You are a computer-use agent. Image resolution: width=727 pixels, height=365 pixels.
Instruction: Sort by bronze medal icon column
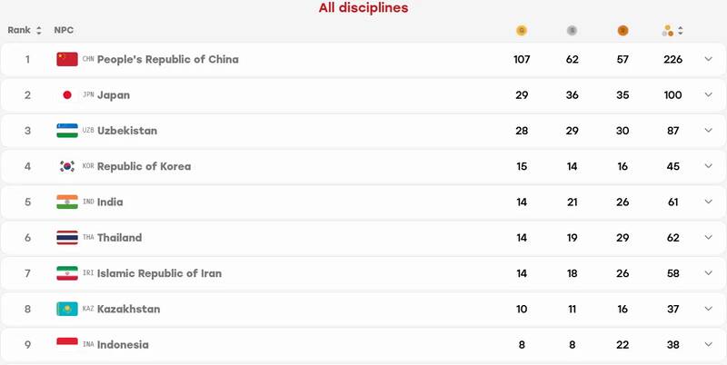click(622, 31)
